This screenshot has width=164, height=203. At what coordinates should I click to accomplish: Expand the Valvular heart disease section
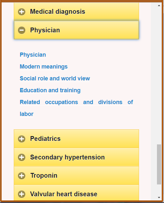point(77,193)
